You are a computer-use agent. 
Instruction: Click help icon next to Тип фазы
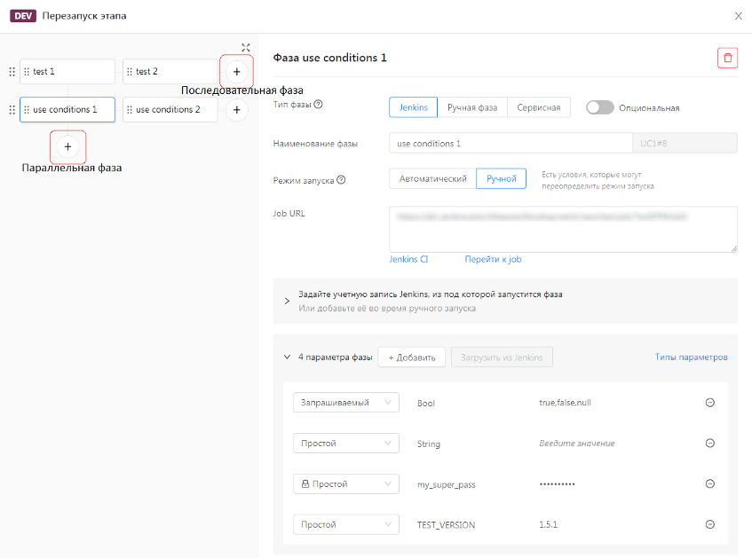pyautogui.click(x=319, y=105)
